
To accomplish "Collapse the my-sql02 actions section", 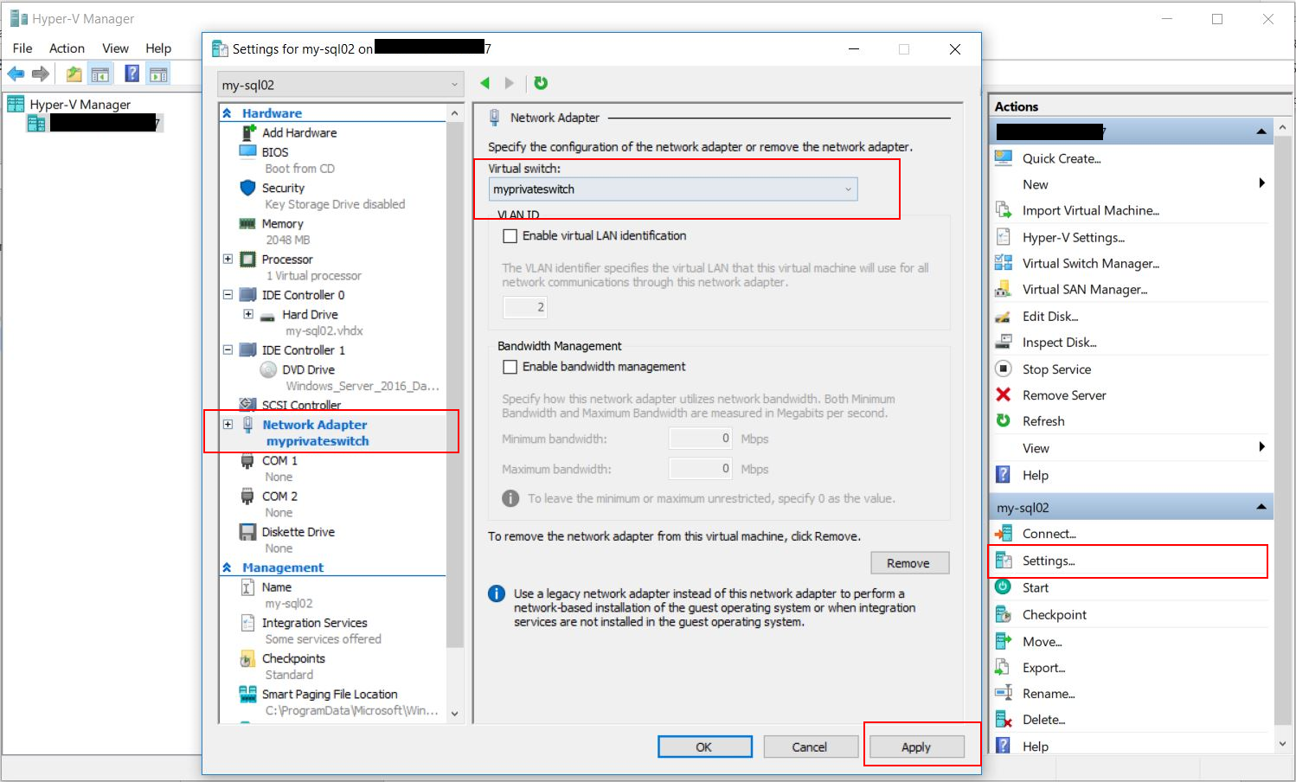I will (1261, 507).
